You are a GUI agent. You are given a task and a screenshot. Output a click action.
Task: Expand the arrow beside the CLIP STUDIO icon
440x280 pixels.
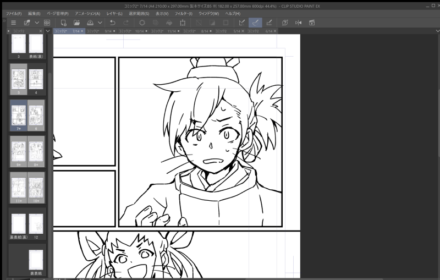click(x=37, y=23)
